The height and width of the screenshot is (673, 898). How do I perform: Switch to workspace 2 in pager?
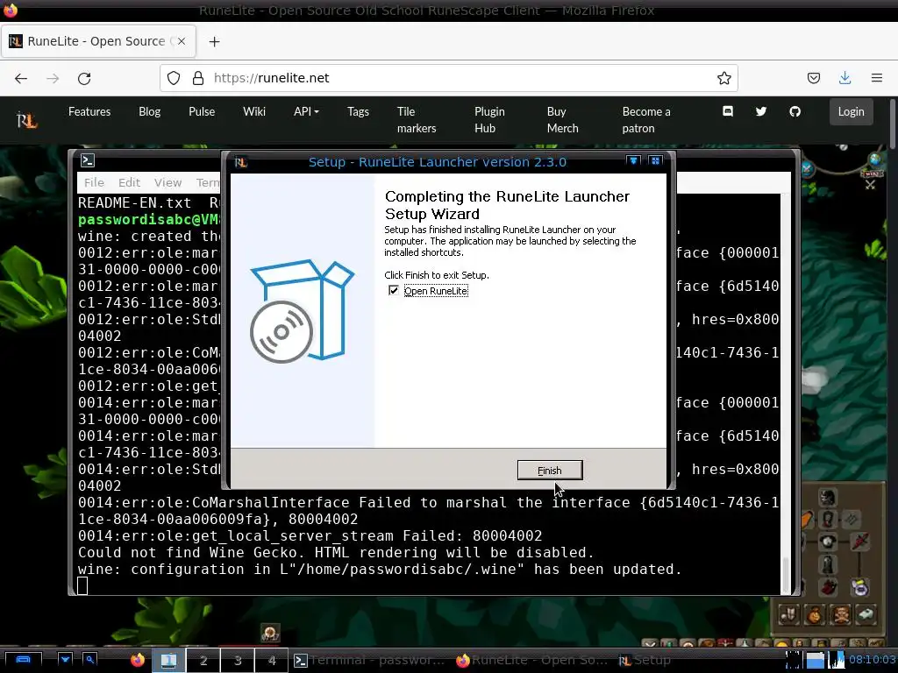tap(203, 660)
